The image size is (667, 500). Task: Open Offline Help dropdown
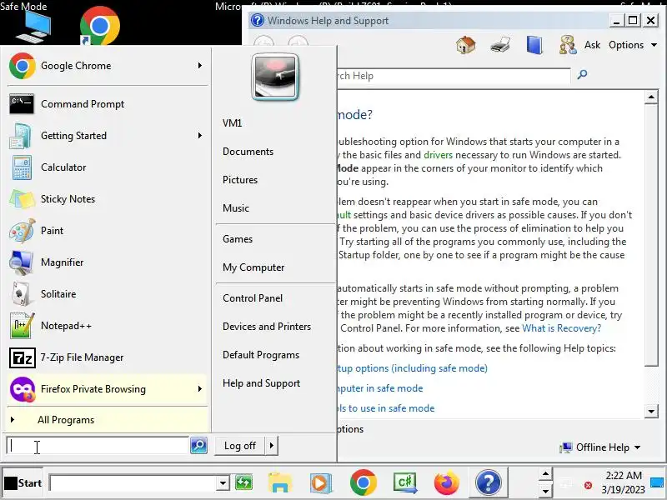pos(600,447)
